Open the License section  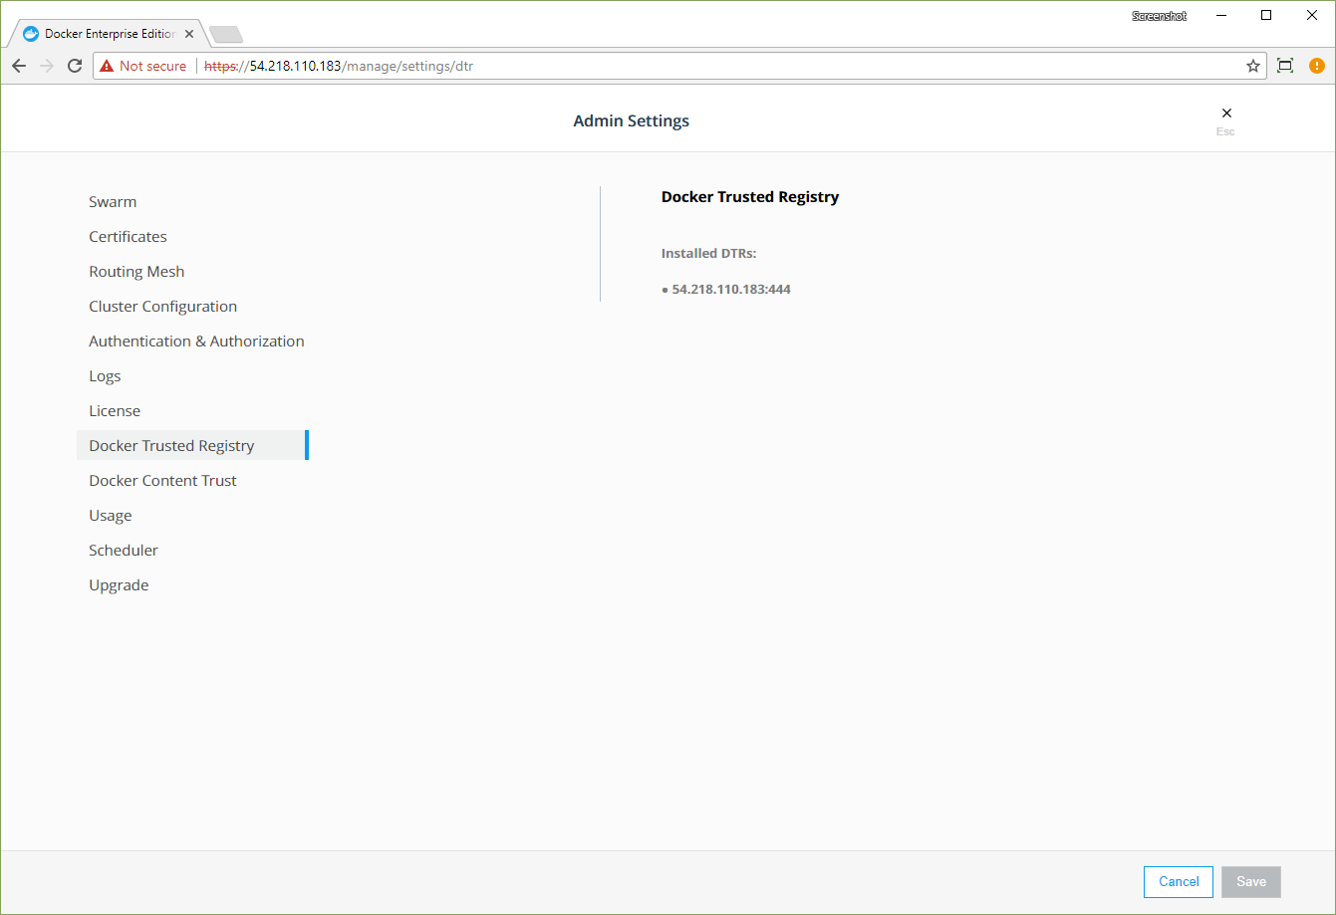coord(115,411)
